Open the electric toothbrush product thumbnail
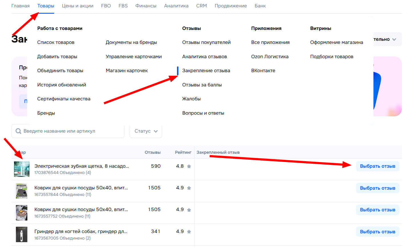This screenshot has height=247, width=404. (x=22, y=169)
